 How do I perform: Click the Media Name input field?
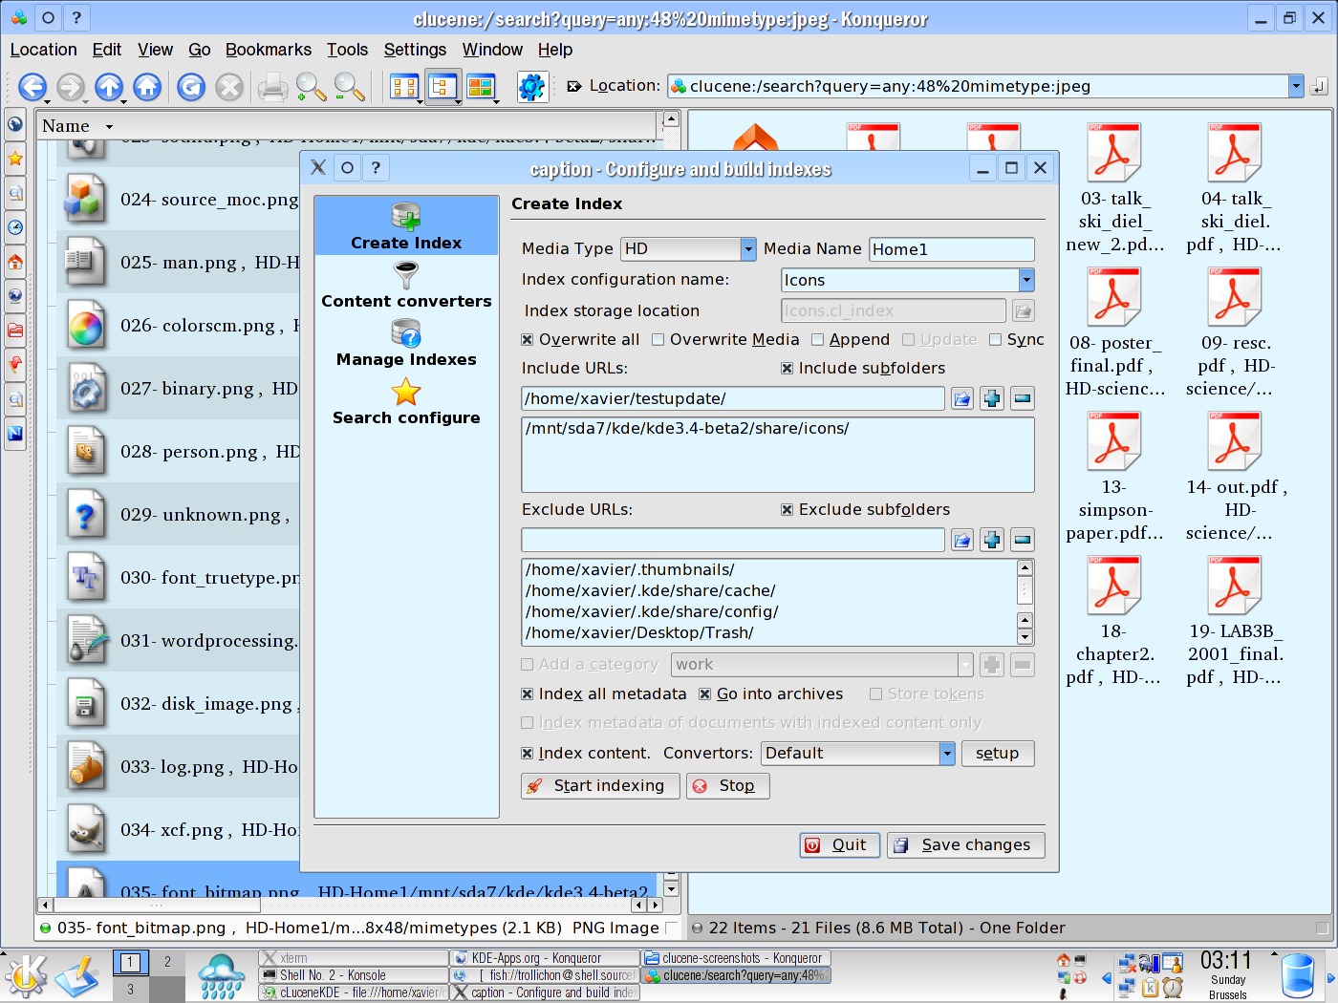[x=951, y=248]
